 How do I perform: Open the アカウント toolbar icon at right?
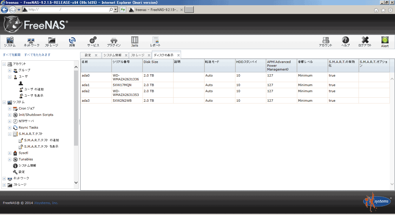point(326,42)
